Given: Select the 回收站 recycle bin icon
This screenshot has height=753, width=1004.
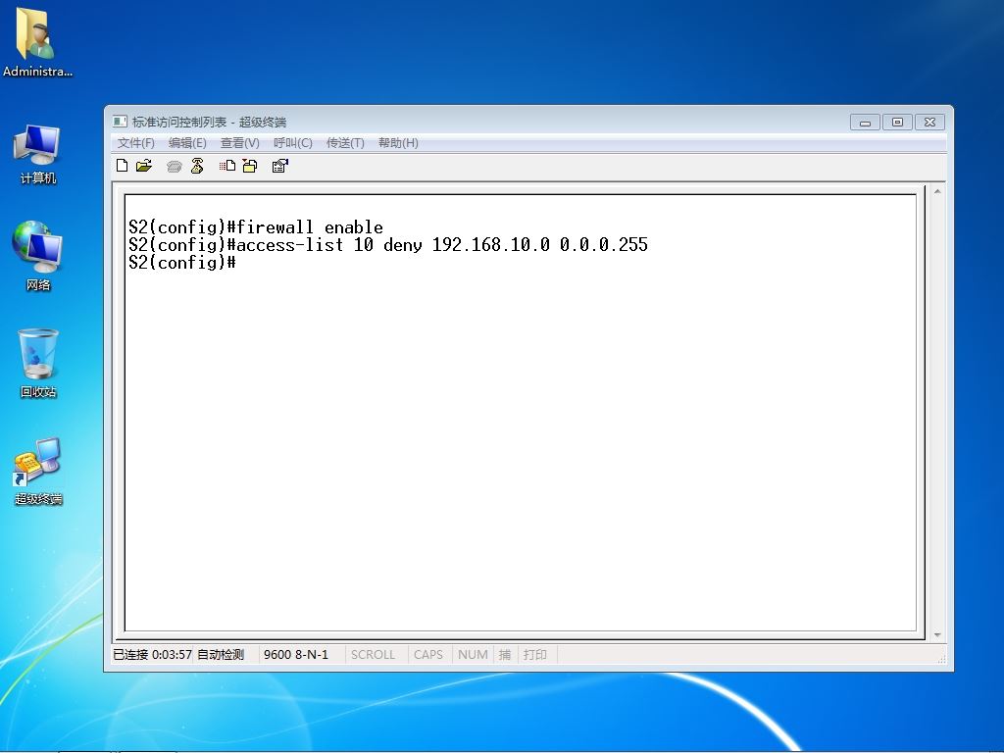Looking at the screenshot, I should point(38,363).
